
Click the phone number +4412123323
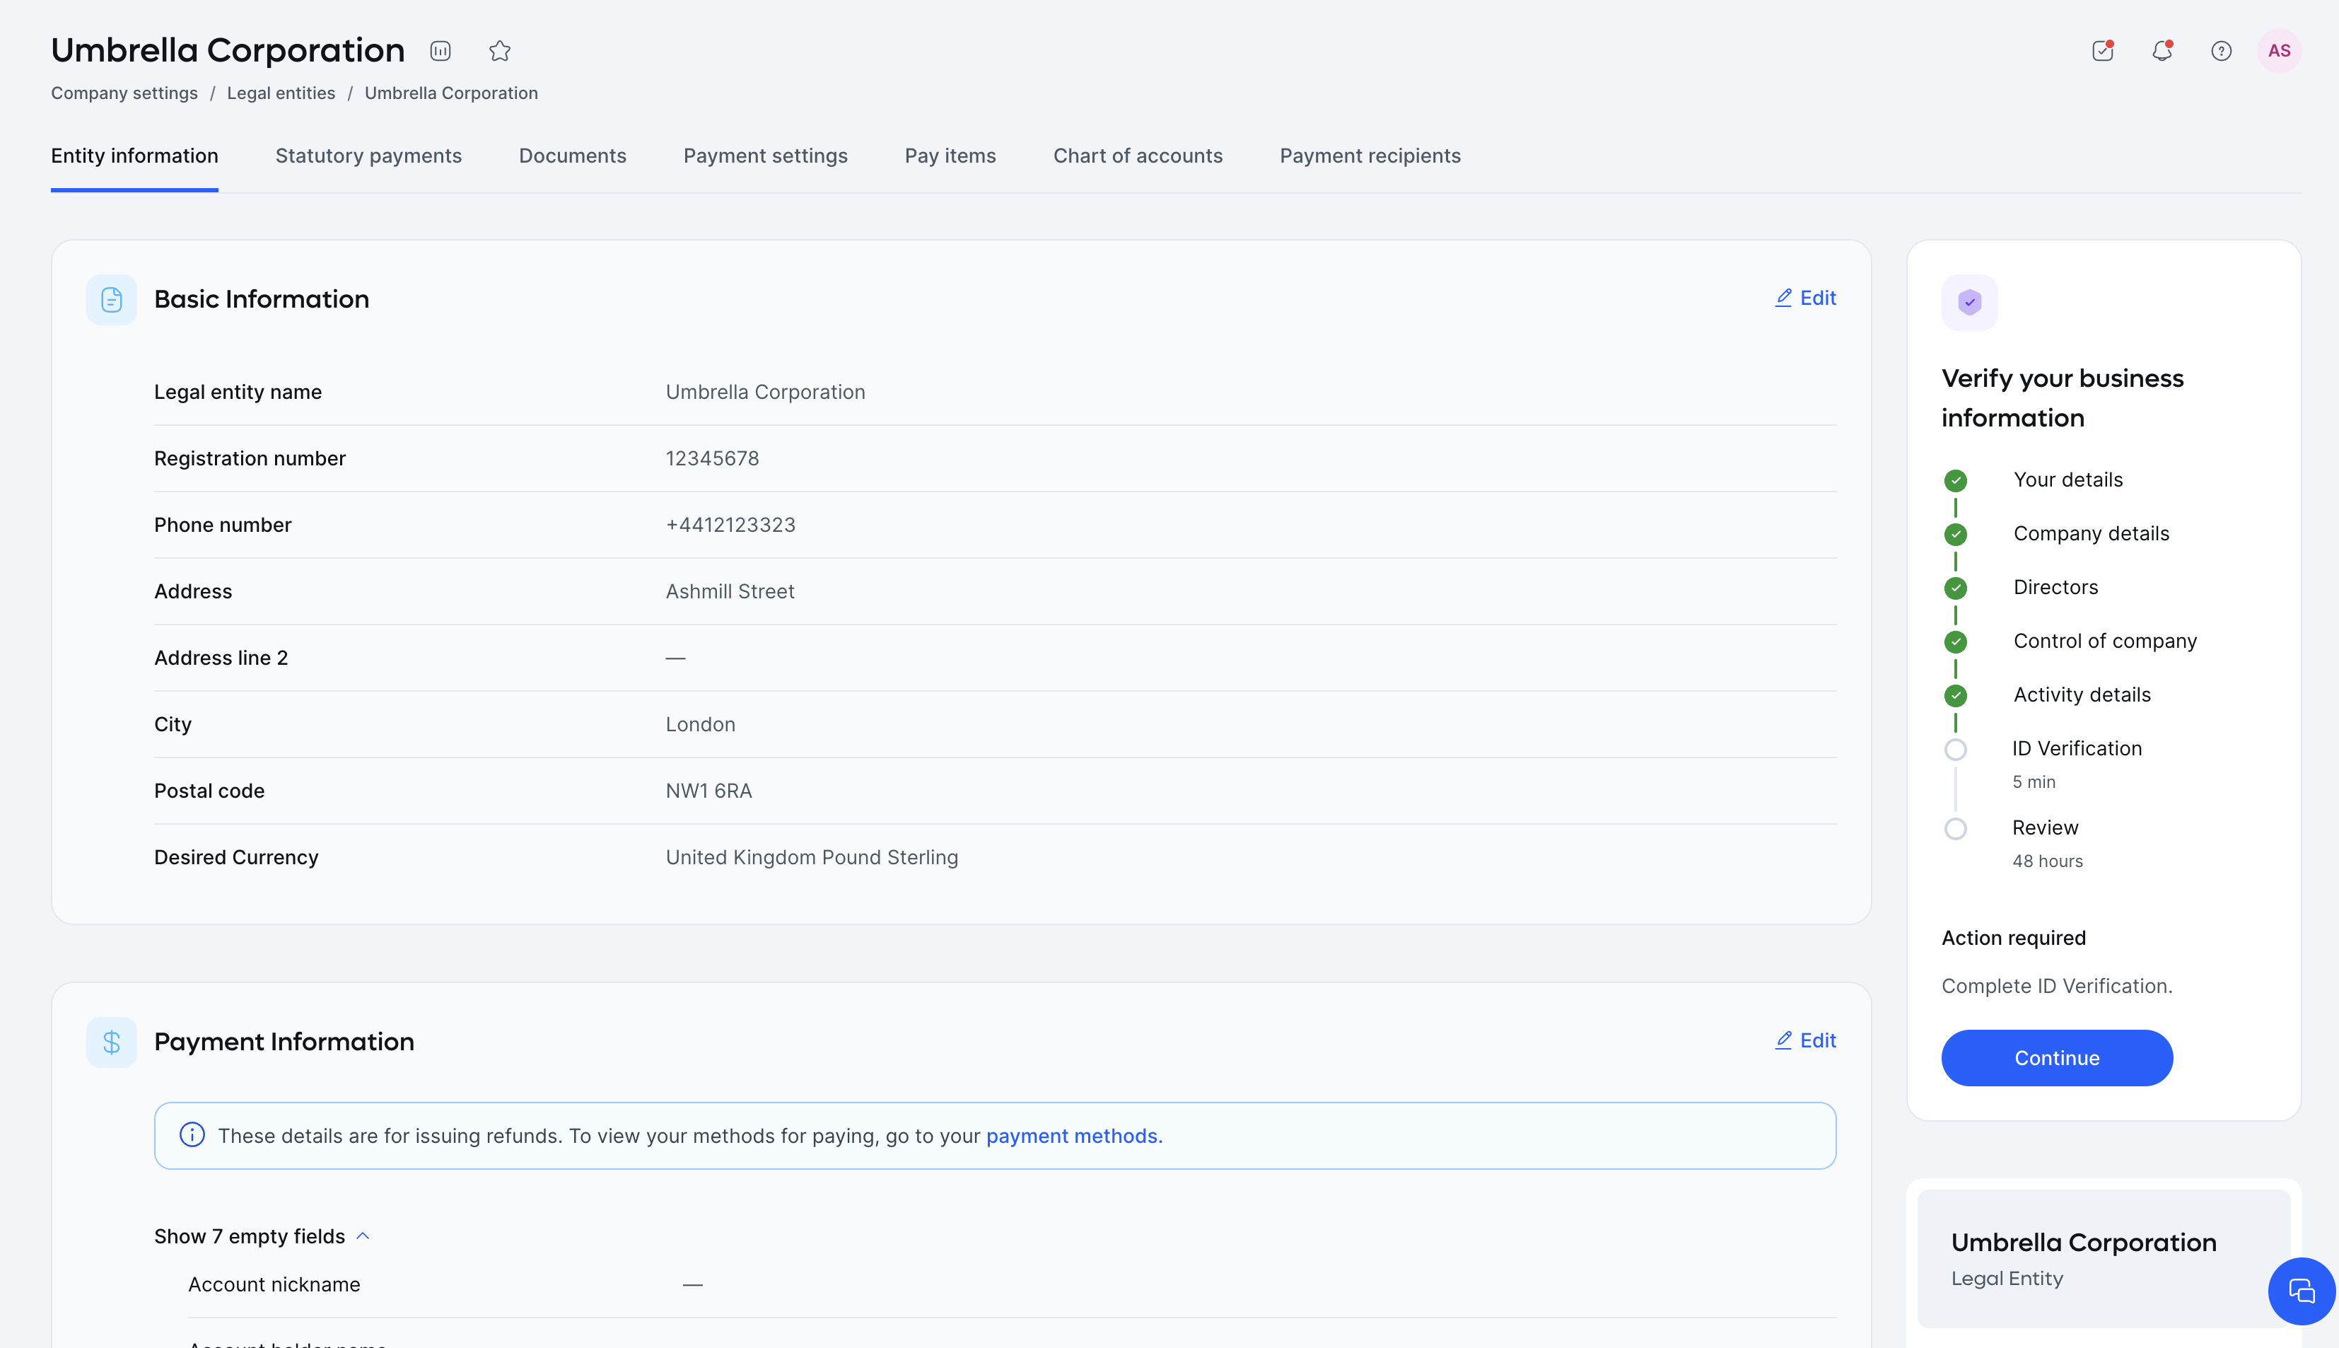(x=730, y=525)
